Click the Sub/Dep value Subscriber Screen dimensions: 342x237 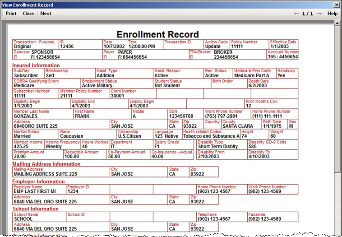26,75
